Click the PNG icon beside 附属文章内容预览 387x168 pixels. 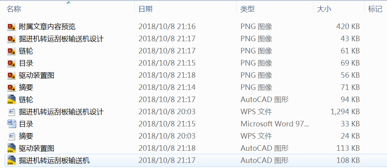[11, 27]
